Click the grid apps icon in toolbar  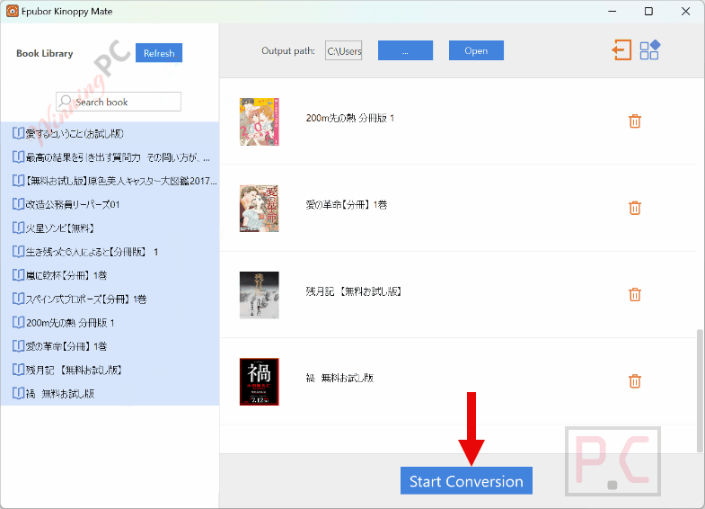click(649, 49)
